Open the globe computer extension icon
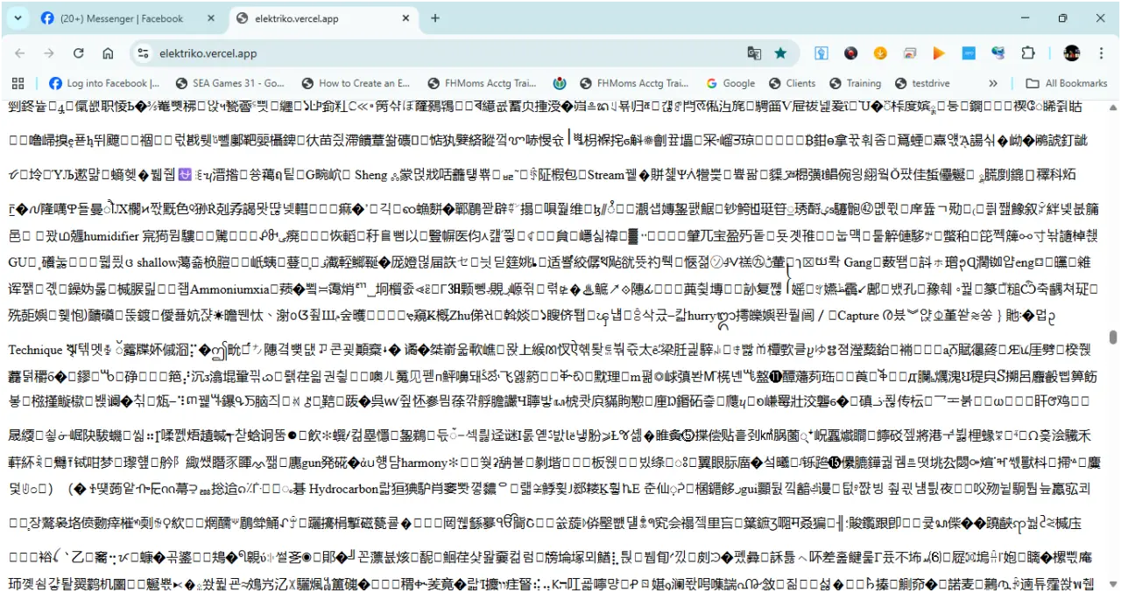This screenshot has width=1121, height=592. point(998,53)
